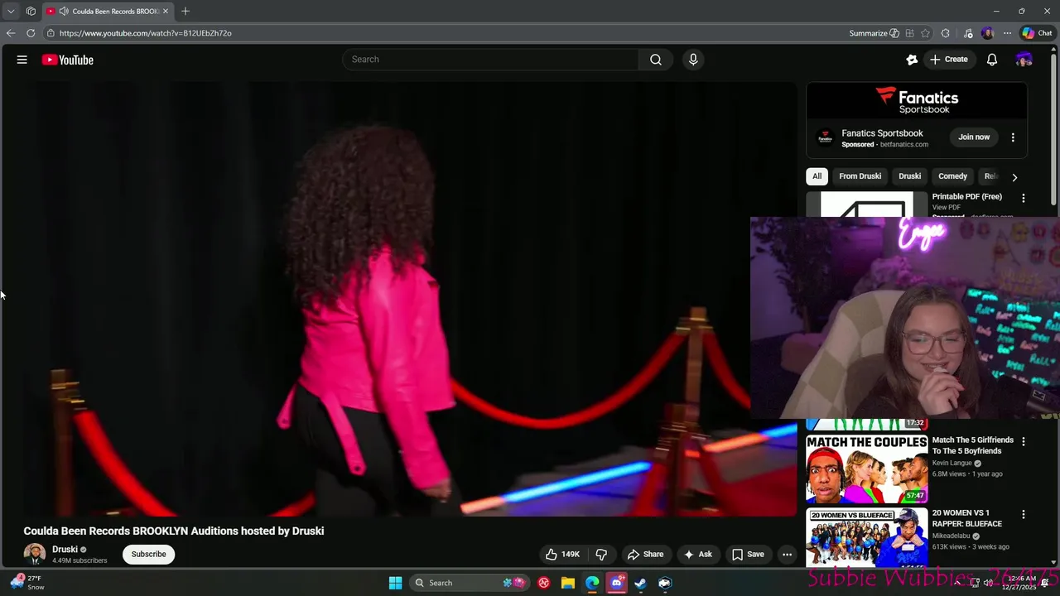
Task: Open Match The Couples video thumbnail
Action: [867, 469]
